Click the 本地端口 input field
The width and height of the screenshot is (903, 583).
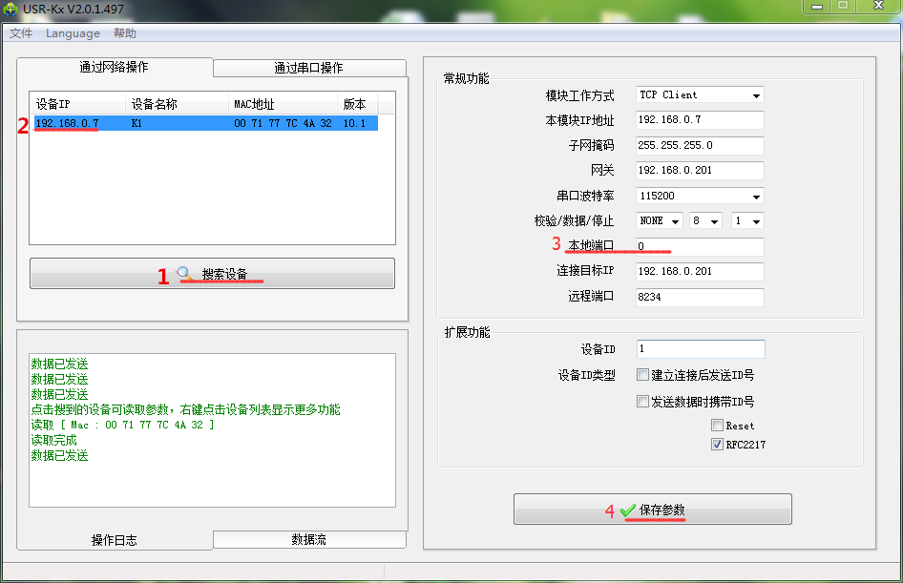pos(700,247)
